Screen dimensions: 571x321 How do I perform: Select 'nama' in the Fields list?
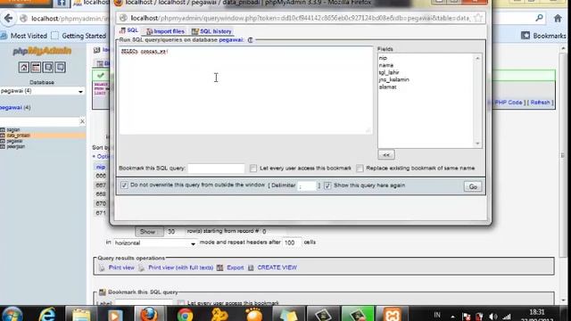click(386, 65)
